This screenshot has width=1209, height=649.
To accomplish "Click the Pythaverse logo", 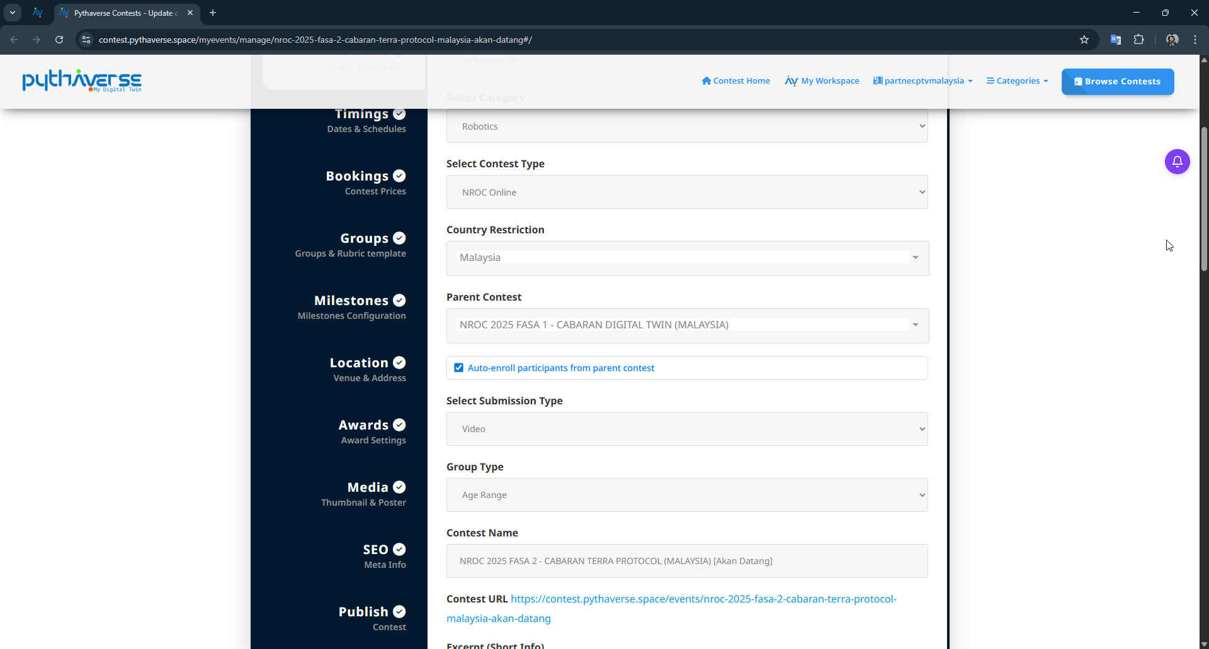I will (82, 80).
